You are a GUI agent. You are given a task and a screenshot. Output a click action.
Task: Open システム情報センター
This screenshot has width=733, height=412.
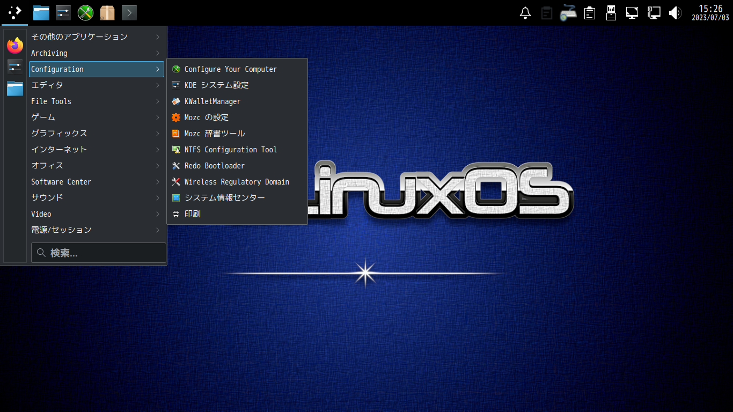tap(237, 198)
